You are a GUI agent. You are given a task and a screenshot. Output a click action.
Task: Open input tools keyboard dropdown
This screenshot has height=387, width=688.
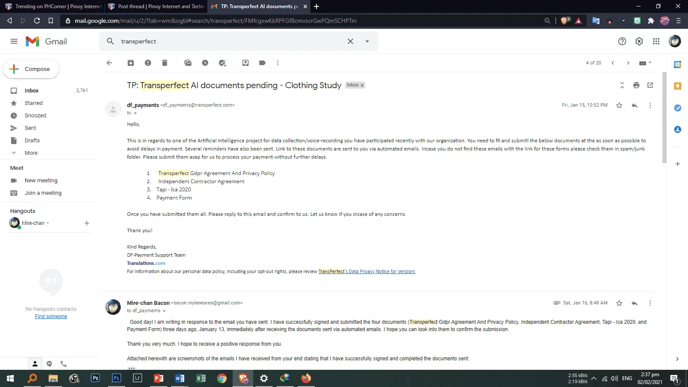pyautogui.click(x=645, y=63)
